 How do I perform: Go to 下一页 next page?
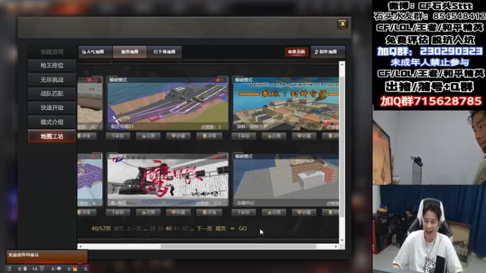coord(204,229)
